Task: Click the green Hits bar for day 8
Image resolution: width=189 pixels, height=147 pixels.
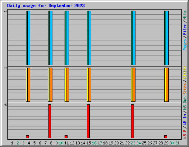Action: (x=49, y=38)
